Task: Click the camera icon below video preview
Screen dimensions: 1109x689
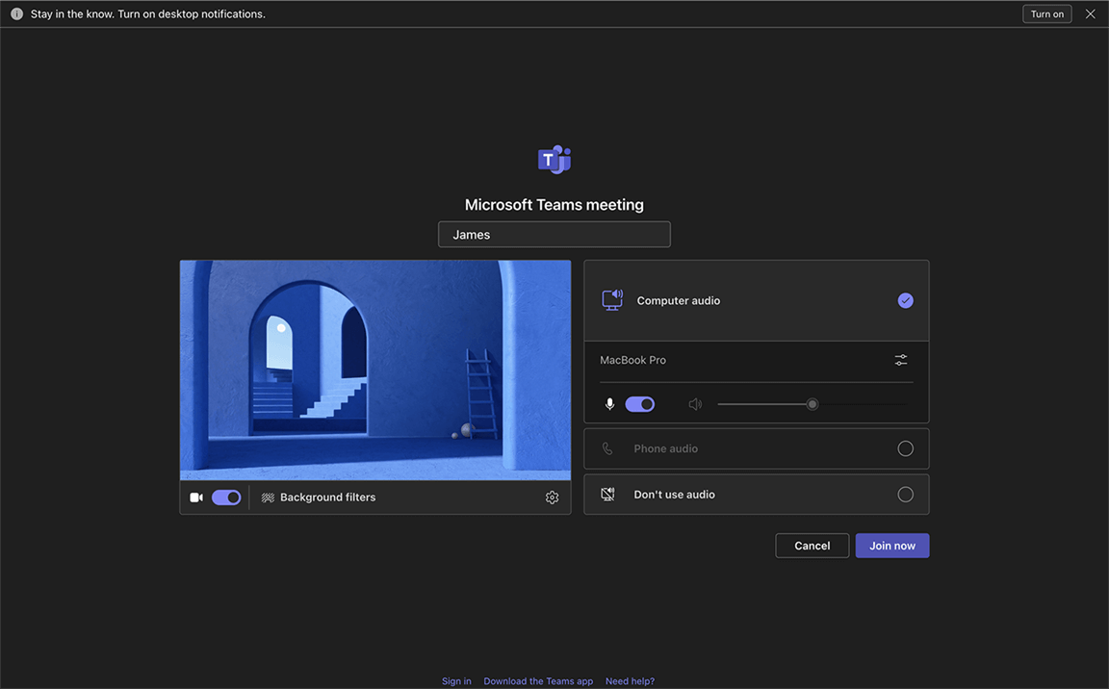Action: [196, 498]
